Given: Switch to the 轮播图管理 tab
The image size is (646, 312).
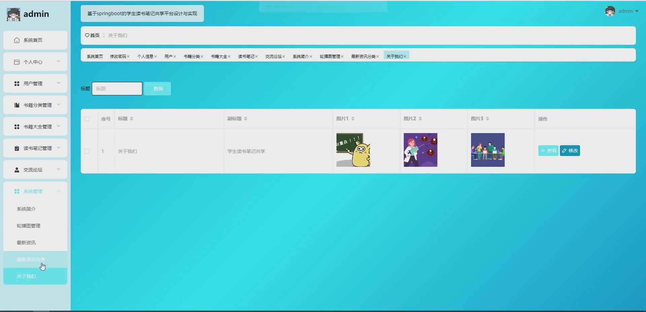Looking at the screenshot, I should point(330,56).
